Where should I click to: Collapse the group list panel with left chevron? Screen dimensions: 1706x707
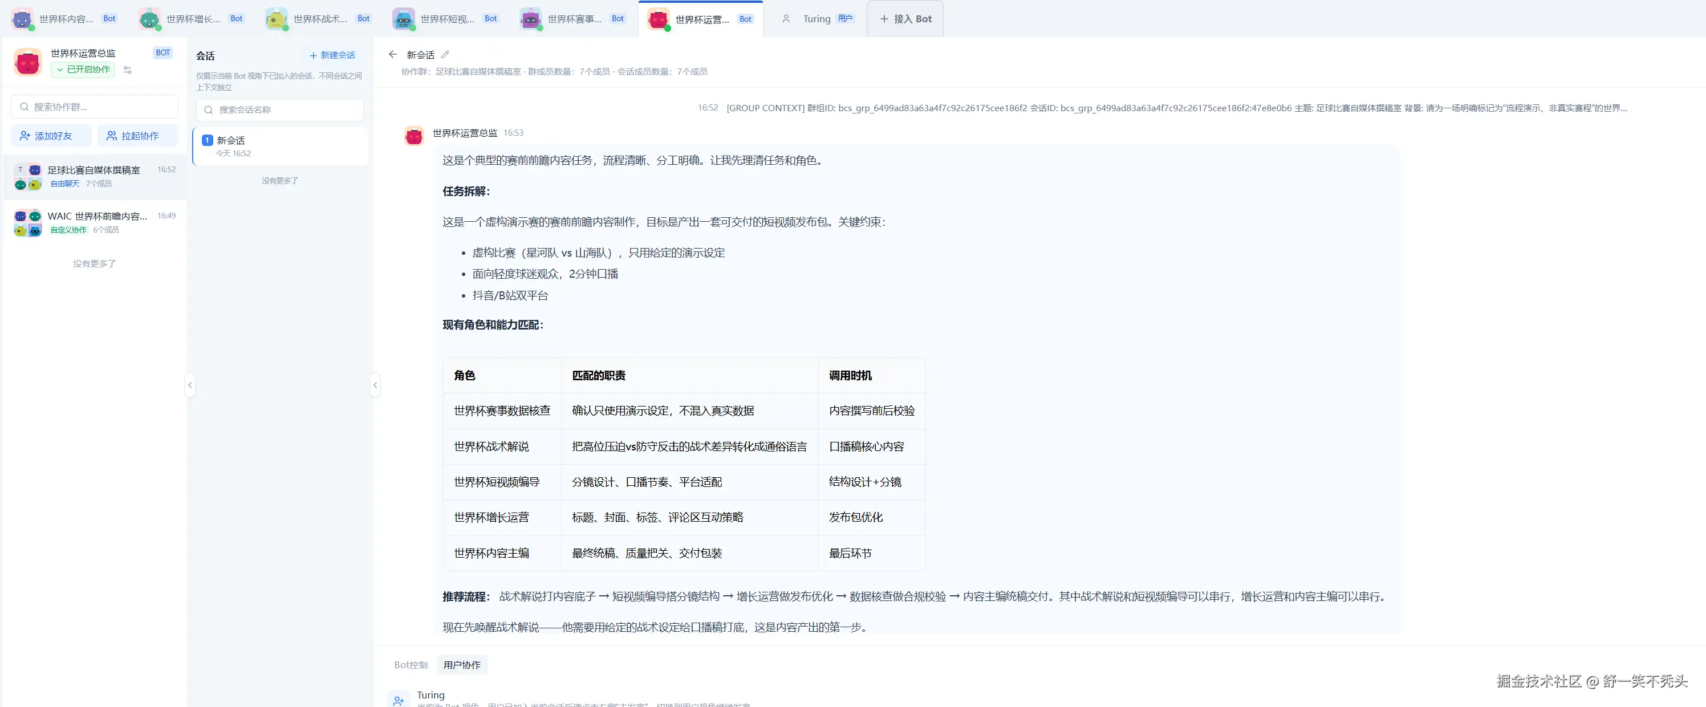click(x=190, y=385)
